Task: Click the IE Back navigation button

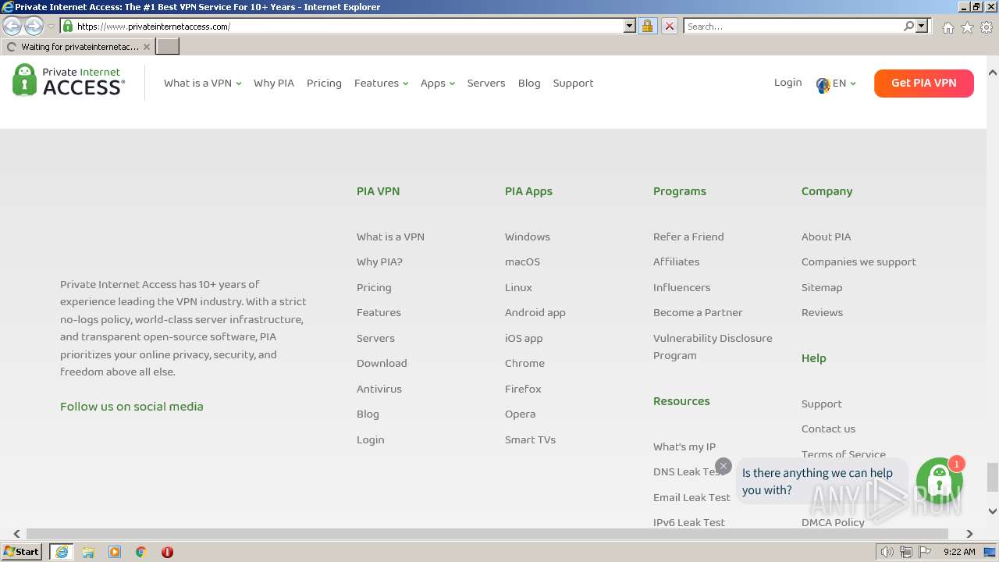Action: 12,26
